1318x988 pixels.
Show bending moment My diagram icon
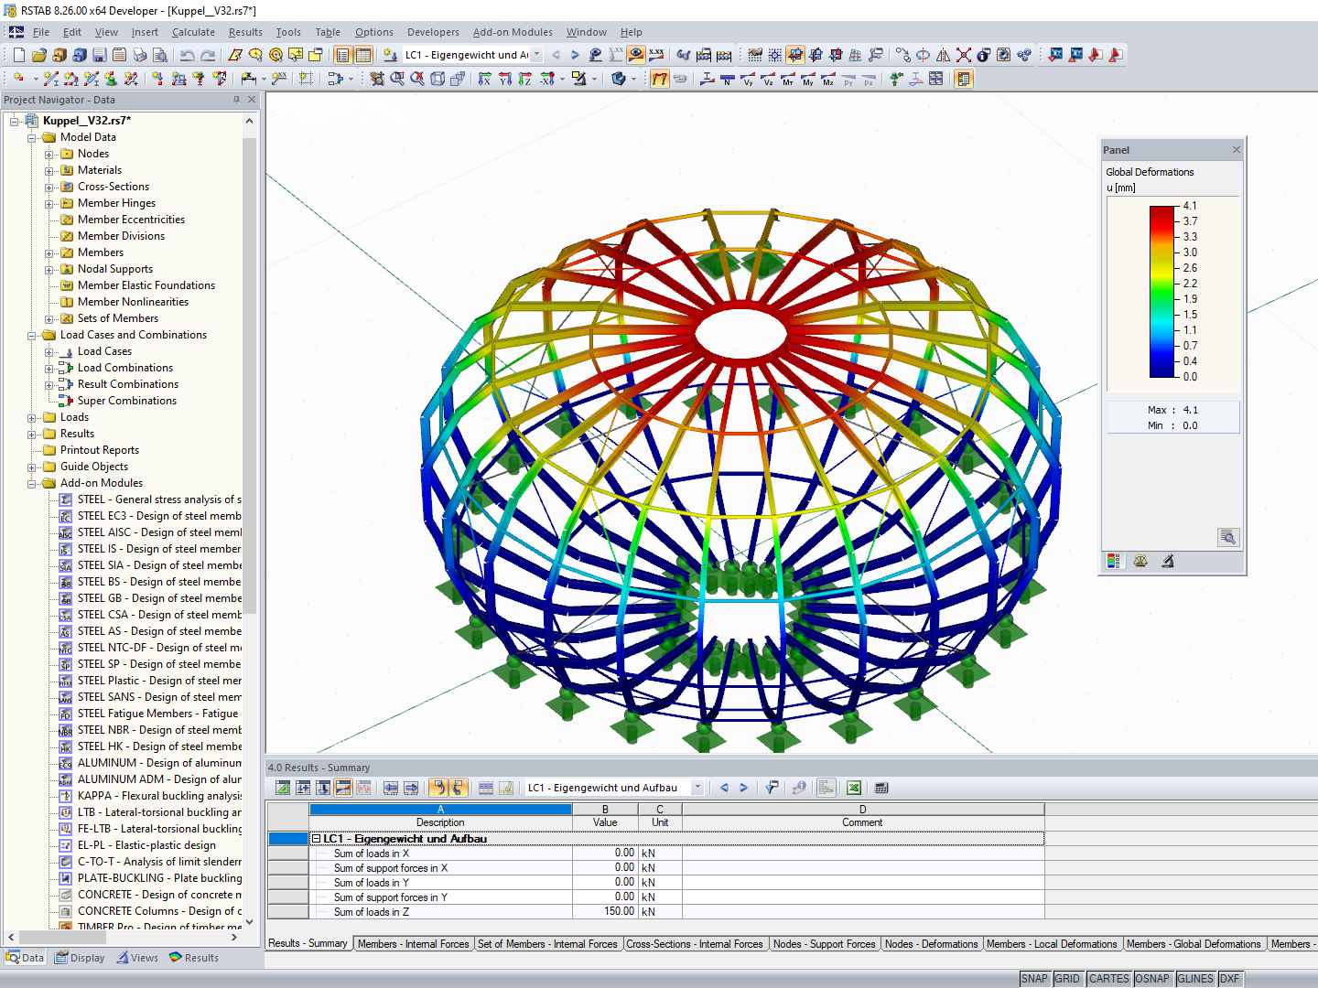tap(808, 79)
